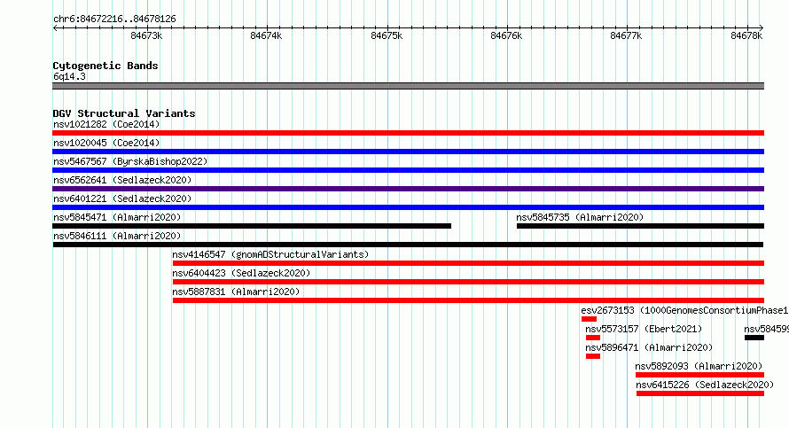789x428 pixels.
Task: Select the blue bar under nsv1020045
Action: [x=408, y=152]
